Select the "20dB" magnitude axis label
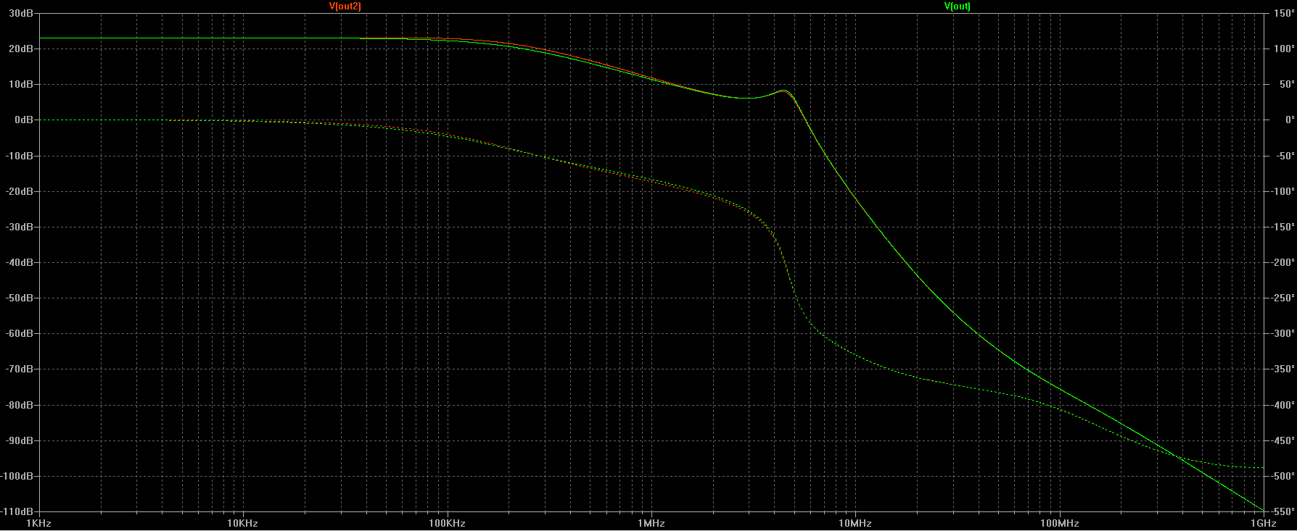 point(21,49)
